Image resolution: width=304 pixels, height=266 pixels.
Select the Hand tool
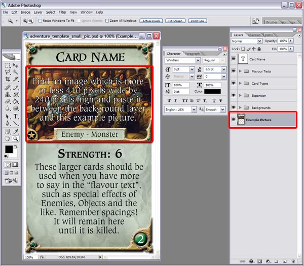pos(8,139)
